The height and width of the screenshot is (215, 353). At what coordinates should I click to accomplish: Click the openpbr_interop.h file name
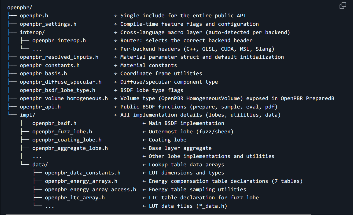pyautogui.click(x=59, y=41)
